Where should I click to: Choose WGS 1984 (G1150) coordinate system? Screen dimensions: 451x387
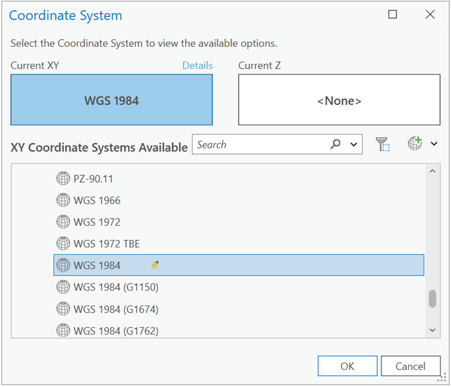click(x=116, y=287)
